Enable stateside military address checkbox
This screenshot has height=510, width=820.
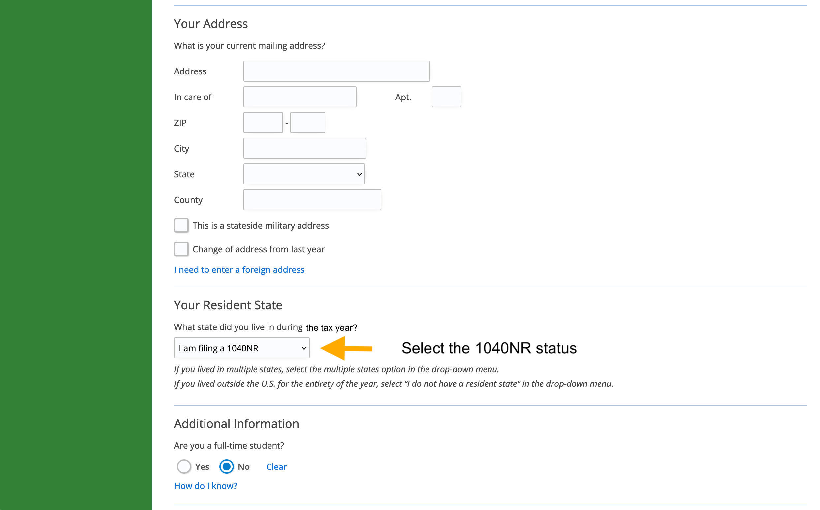[181, 226]
